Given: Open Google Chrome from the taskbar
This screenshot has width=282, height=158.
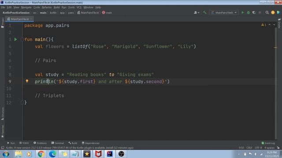Looking at the screenshot, I should point(41,154).
